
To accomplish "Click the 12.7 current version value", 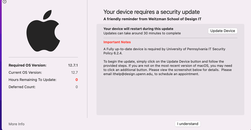I will point(74,72).
